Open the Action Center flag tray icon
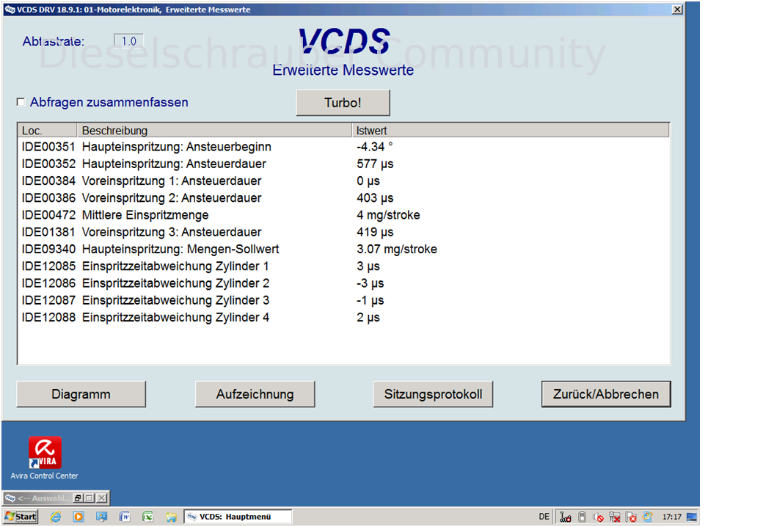The image size is (763, 527). tap(631, 517)
